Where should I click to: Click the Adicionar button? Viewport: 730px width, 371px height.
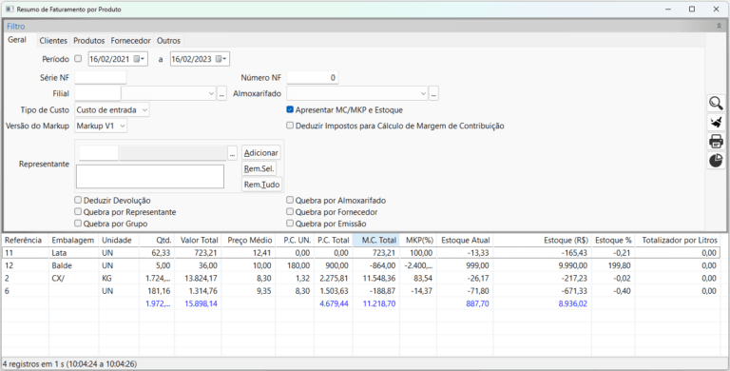261,153
